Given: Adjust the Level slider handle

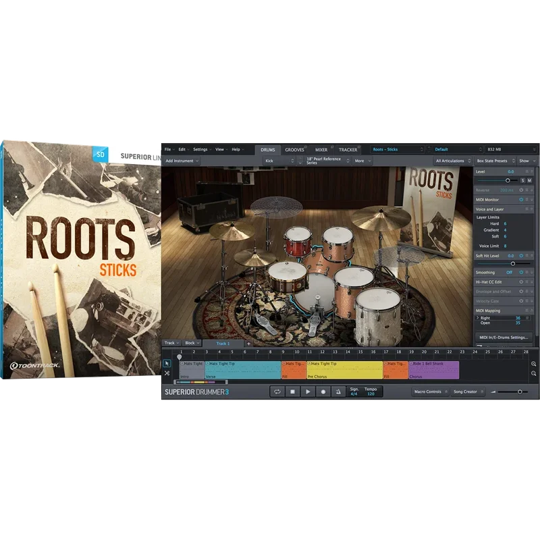Looking at the screenshot, I should pos(508,180).
